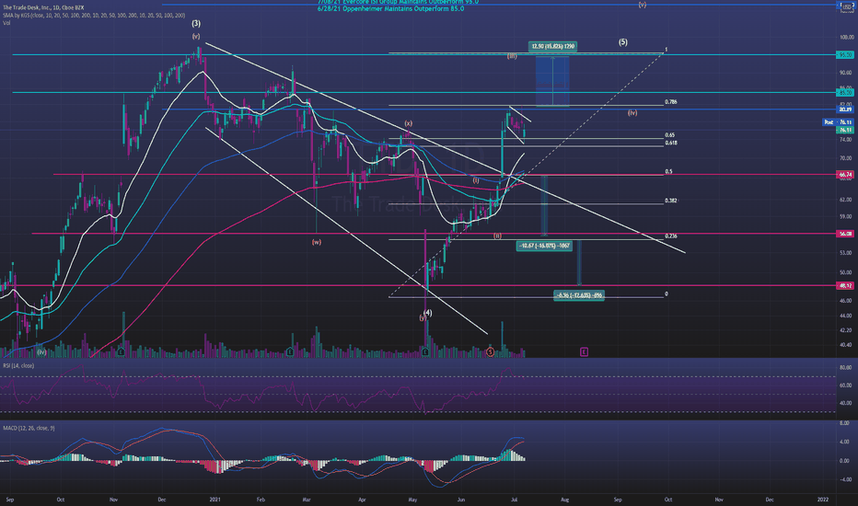
Task: Click the Post market price label
Action: 839,122
